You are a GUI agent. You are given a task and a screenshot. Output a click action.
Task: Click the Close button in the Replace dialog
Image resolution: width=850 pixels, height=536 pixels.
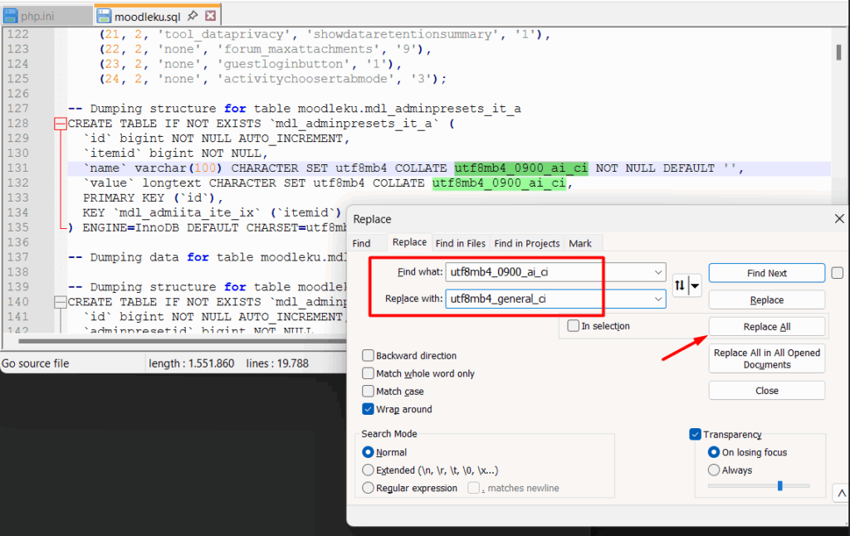point(765,390)
